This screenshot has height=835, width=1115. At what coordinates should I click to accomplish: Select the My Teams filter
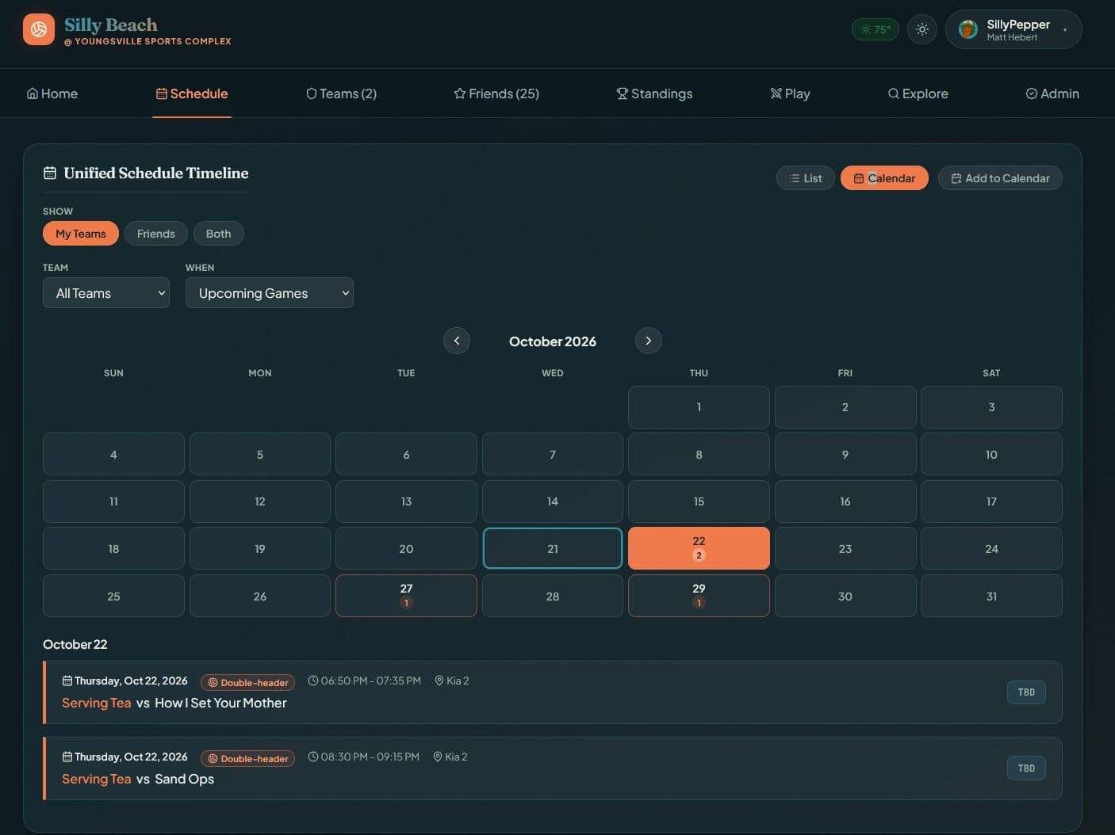tap(81, 234)
